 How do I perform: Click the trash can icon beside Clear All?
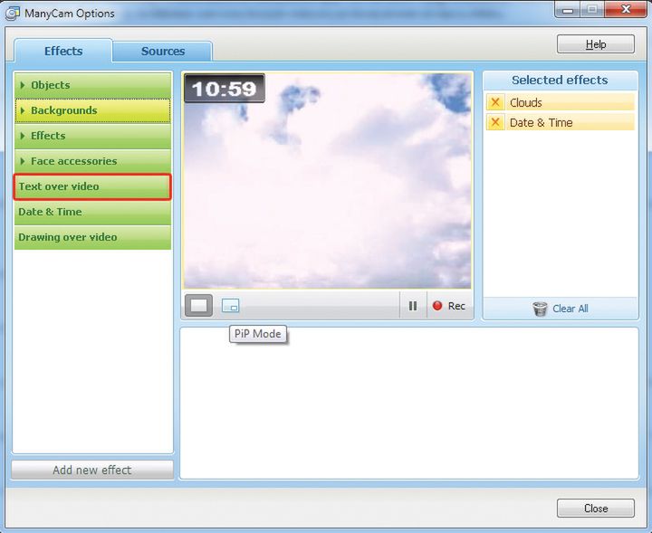540,309
